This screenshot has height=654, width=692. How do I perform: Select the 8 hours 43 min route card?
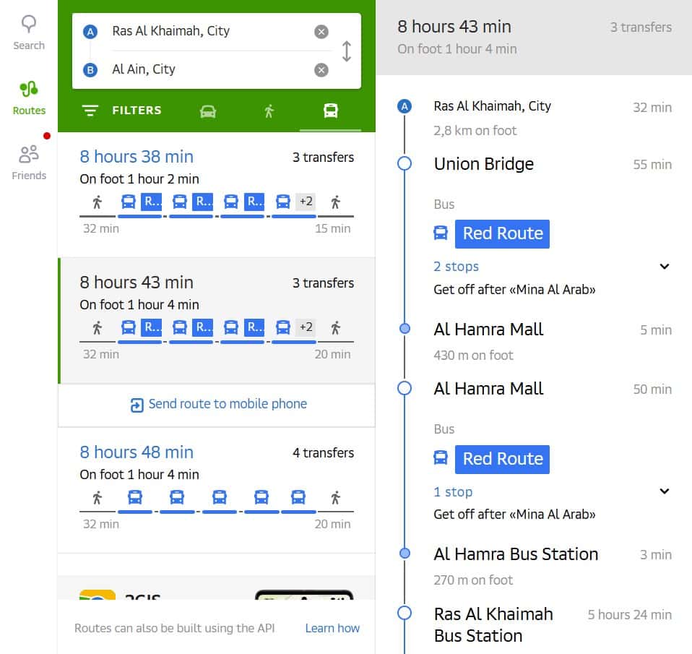click(217, 320)
